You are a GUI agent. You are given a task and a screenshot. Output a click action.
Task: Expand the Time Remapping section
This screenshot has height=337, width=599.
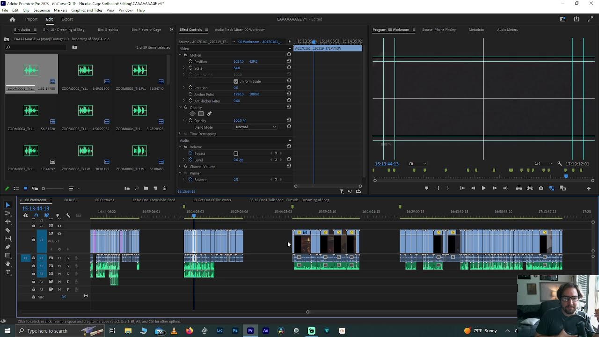tap(180, 134)
